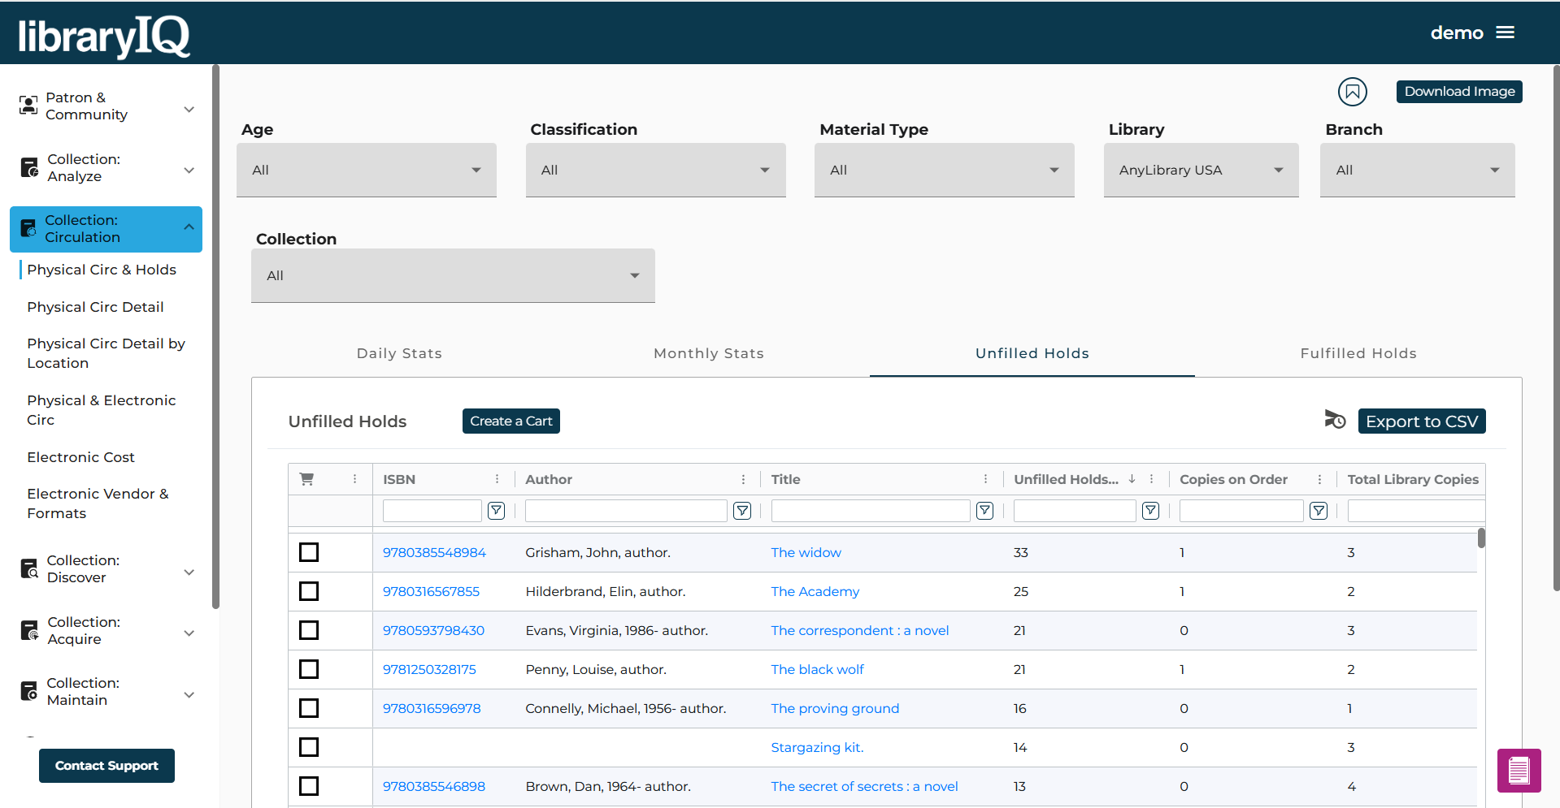1560x808 pixels.
Task: Check the box for The correspondent
Action: coord(309,630)
